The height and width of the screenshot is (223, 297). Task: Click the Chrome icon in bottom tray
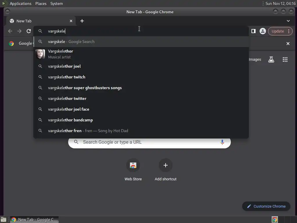pos(275,220)
